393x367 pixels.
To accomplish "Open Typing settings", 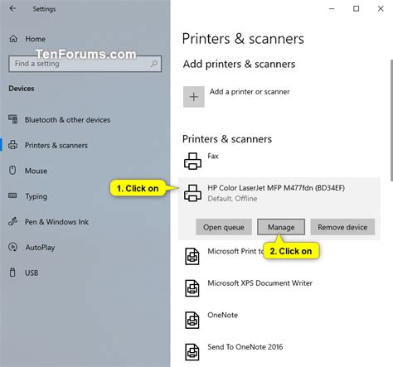I will point(36,196).
